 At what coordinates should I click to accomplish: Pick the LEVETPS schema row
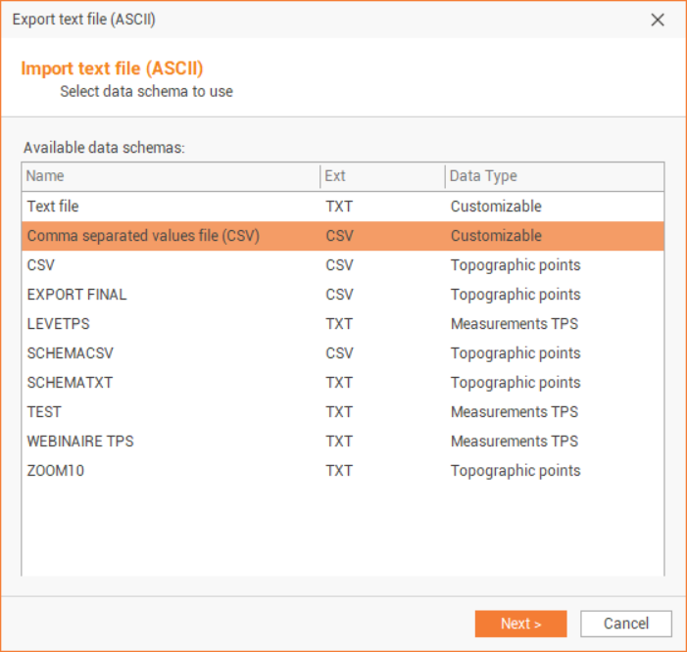[59, 324]
